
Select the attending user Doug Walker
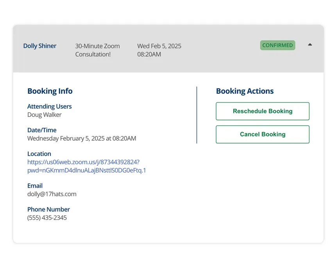pos(45,115)
